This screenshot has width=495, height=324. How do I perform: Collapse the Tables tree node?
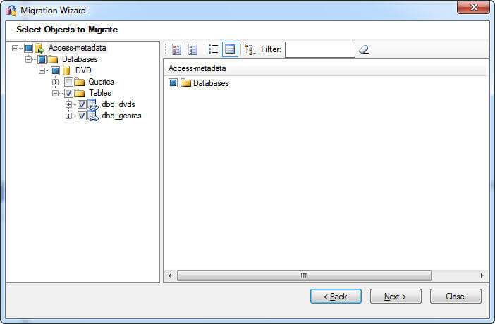(x=55, y=94)
